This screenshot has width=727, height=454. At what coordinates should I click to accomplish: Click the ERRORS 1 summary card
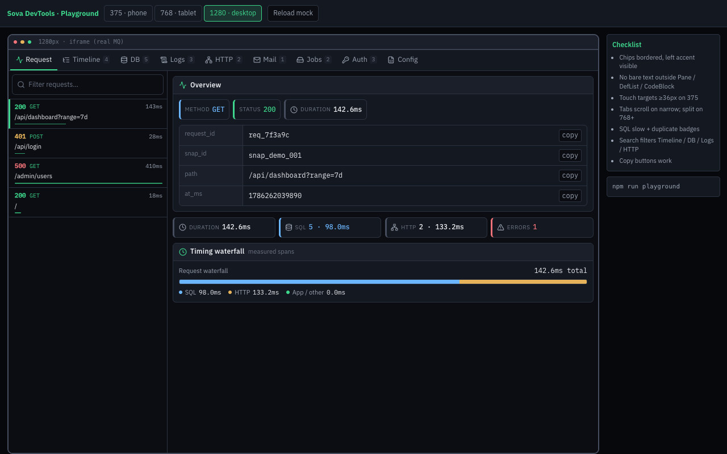[542, 227]
